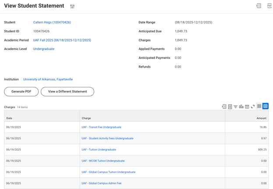Image resolution: width=273 pixels, height=189 pixels.
Task: Select the date in the Transit Fee row
Action: pos(14,127)
